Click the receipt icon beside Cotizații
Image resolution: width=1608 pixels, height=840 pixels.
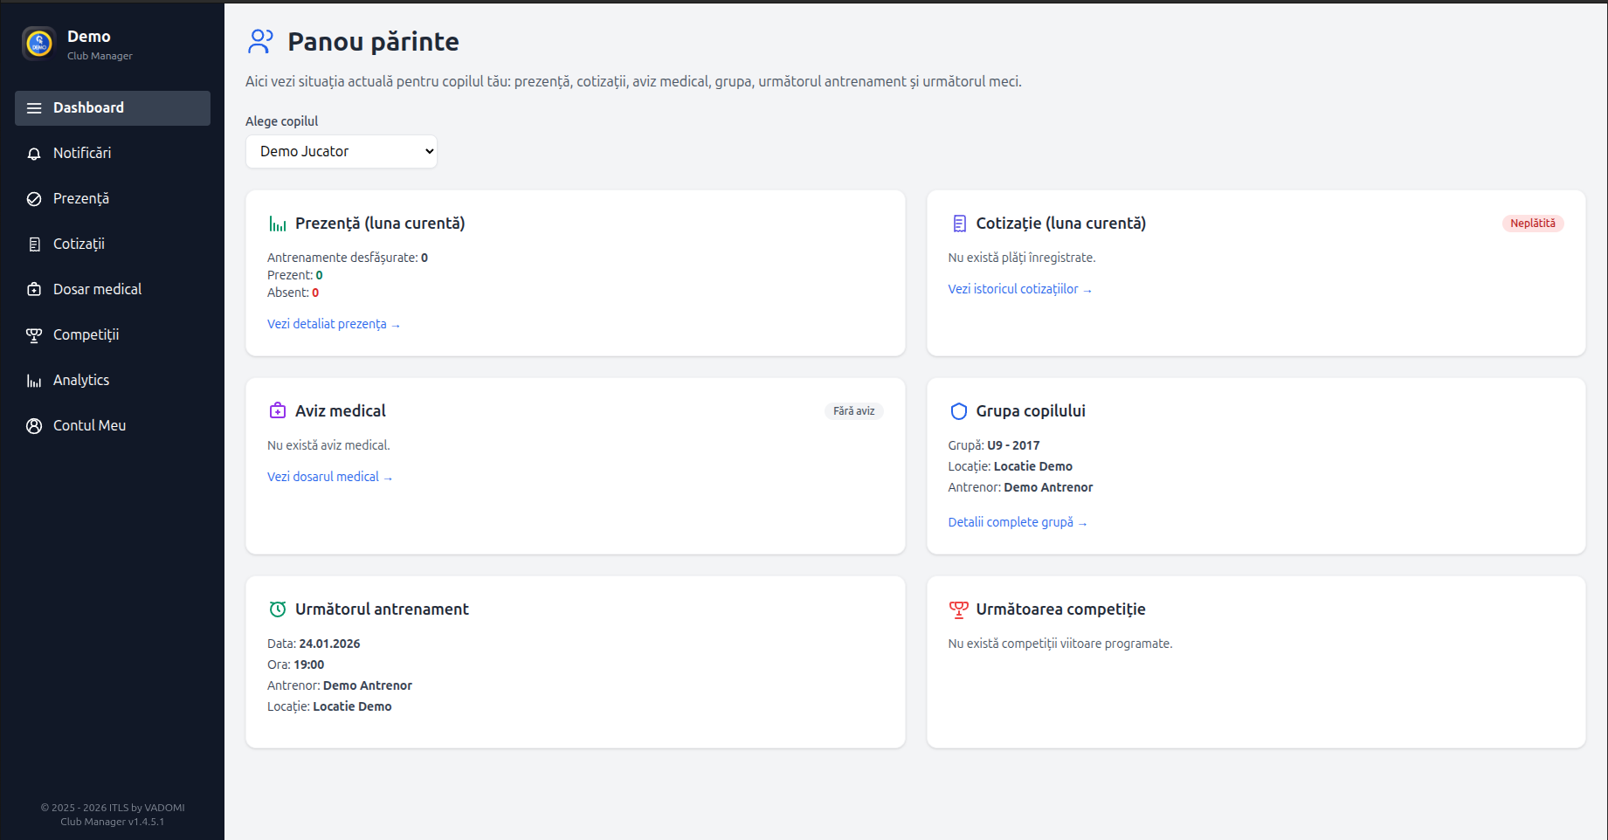click(x=34, y=244)
